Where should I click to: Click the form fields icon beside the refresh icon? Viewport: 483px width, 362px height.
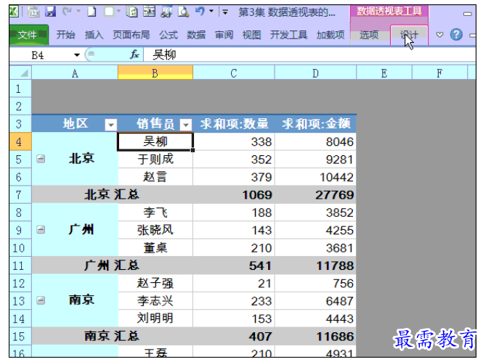(x=150, y=12)
